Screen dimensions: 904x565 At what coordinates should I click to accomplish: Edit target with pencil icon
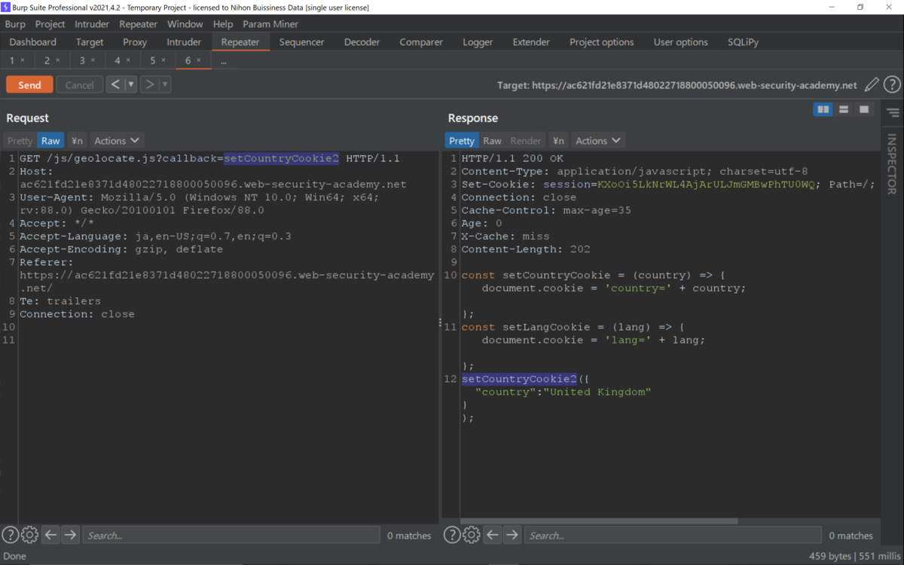pos(872,85)
